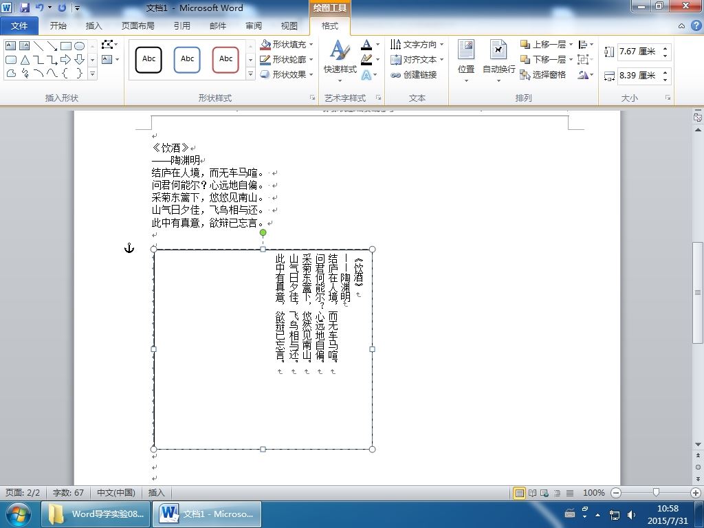The width and height of the screenshot is (704, 528).
Task: Select the horizontal text box shape
Action: pos(11,46)
